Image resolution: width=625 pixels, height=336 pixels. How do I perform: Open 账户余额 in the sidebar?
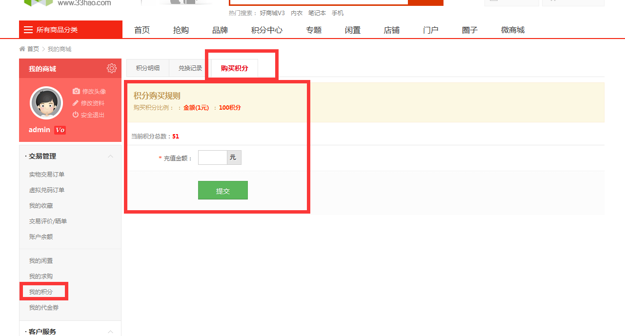41,237
